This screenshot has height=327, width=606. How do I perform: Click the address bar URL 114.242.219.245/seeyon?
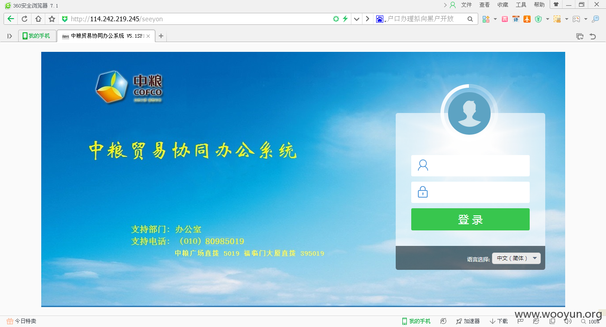[x=117, y=19]
